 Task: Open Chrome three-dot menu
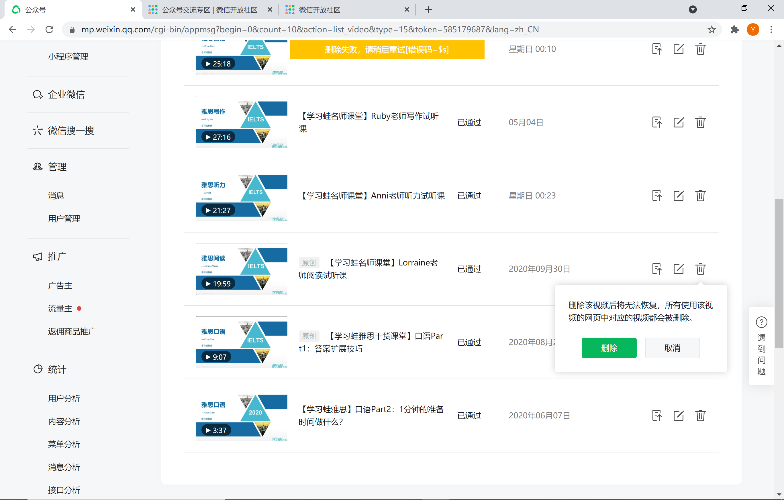(x=771, y=29)
